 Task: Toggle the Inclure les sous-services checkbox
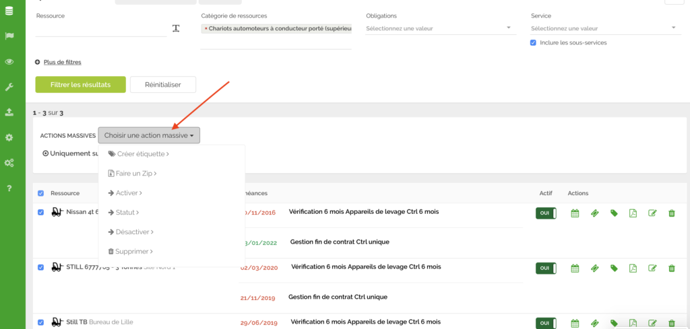coord(534,42)
